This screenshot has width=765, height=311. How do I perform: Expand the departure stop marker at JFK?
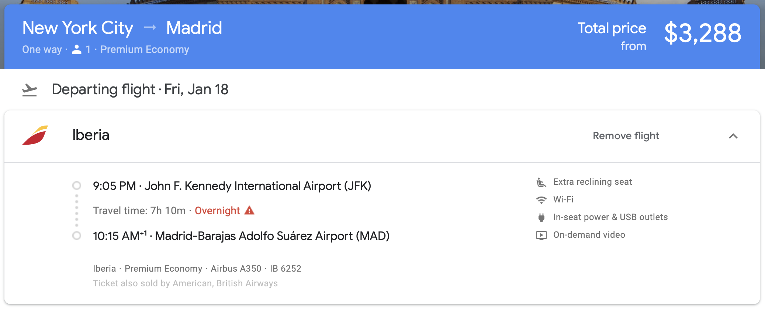point(77,185)
